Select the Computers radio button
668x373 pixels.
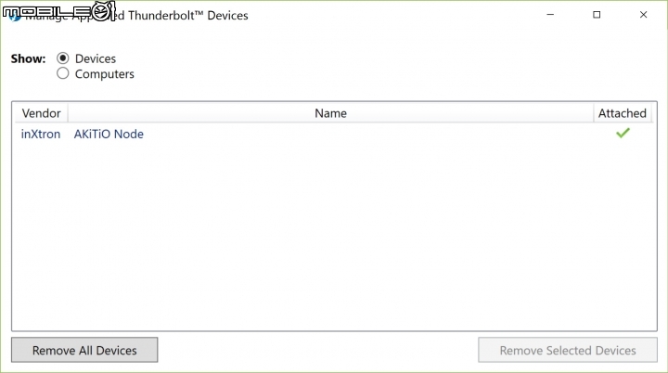coord(63,73)
